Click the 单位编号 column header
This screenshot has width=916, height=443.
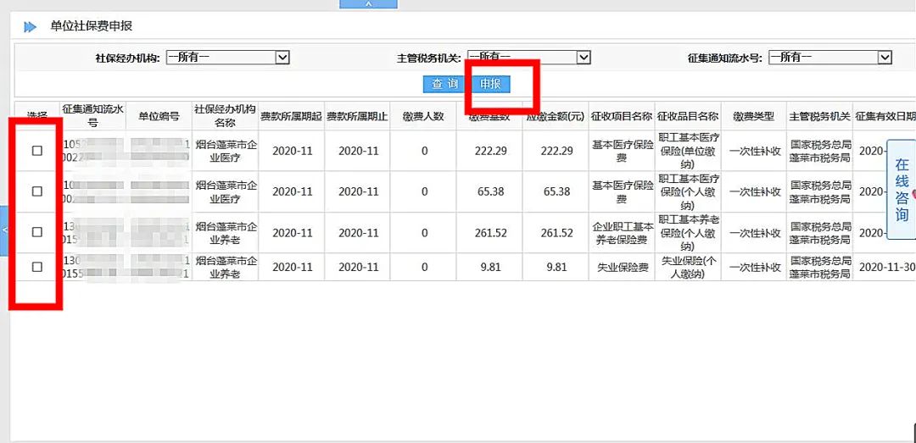[x=159, y=116]
